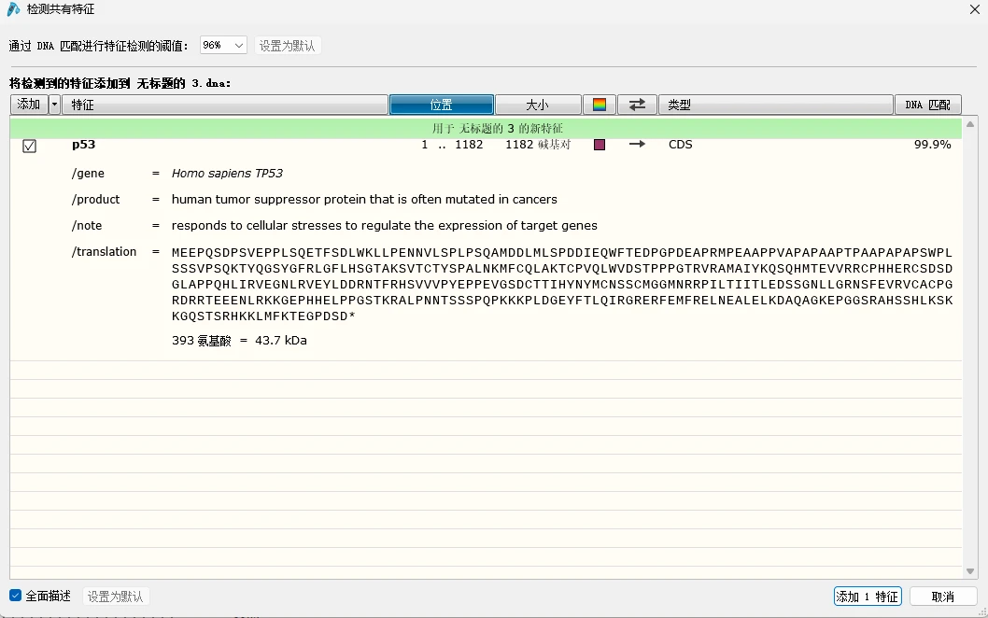Click the SnapGene app icon in title bar

tap(13, 9)
